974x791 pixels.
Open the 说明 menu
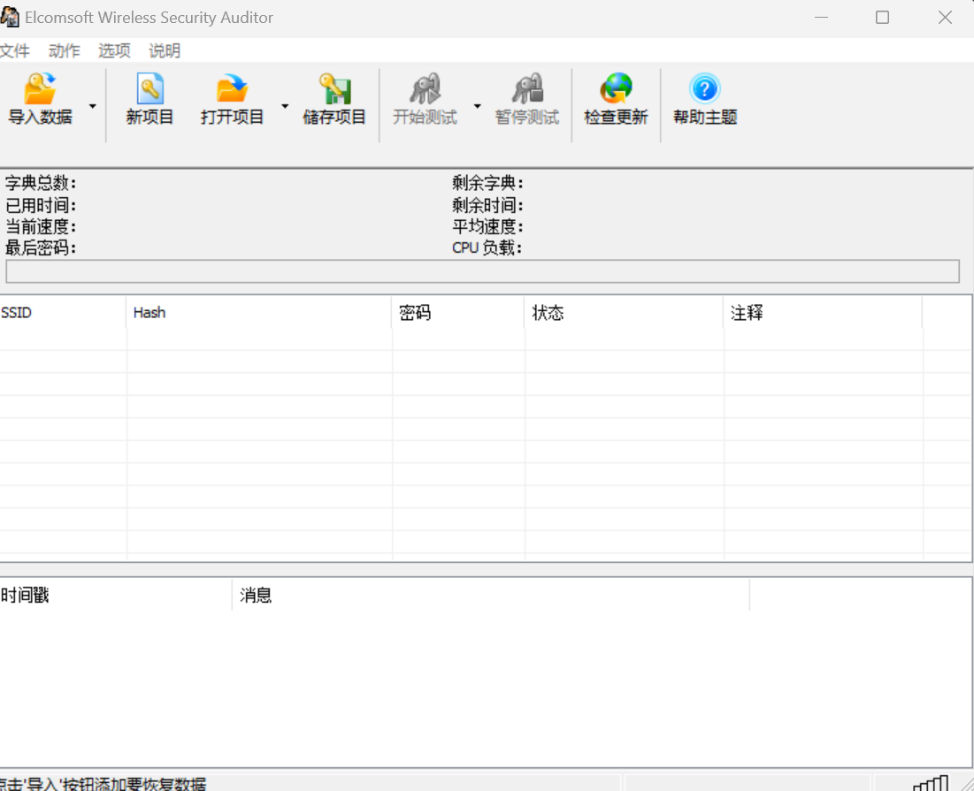pos(165,50)
